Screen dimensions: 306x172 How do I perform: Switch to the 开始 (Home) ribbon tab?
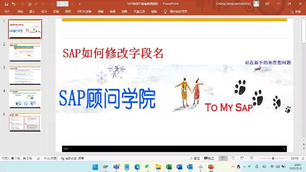pos(20,11)
